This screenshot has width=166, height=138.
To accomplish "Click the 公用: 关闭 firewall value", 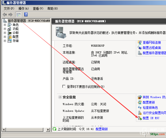I will coord(98,104).
